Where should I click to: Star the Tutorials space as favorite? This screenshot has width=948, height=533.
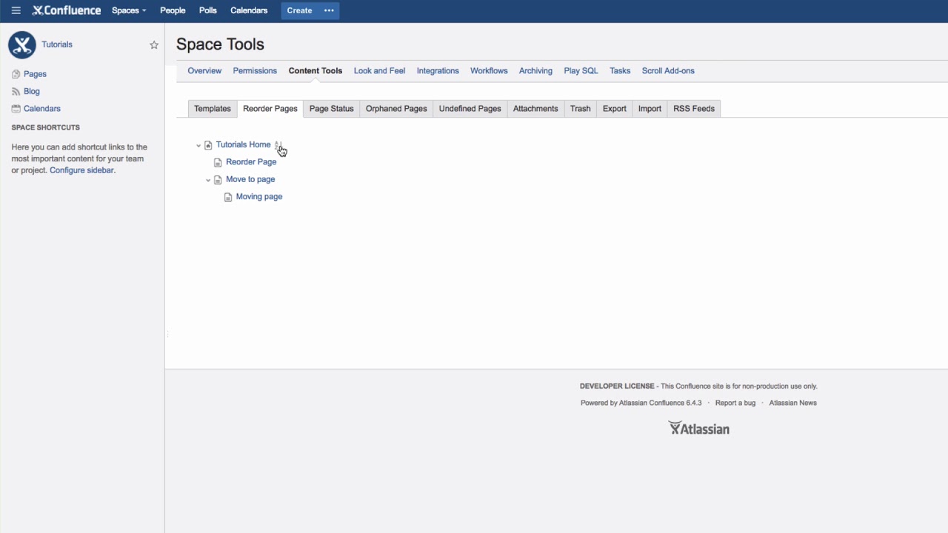pyautogui.click(x=154, y=44)
